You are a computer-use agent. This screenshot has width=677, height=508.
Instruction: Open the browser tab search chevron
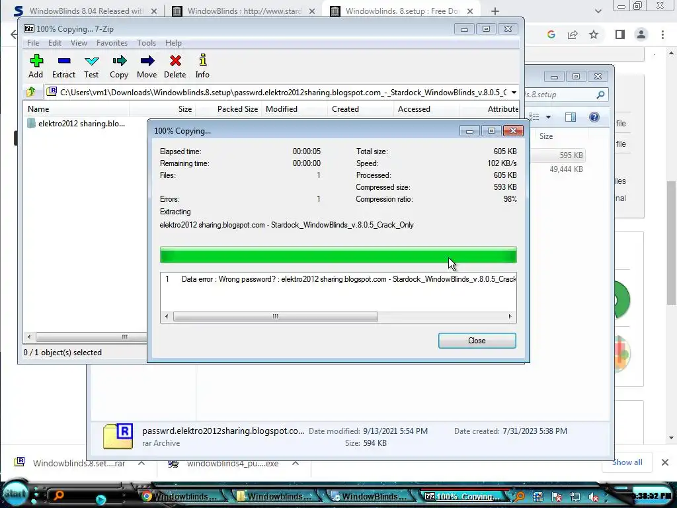tap(598, 11)
